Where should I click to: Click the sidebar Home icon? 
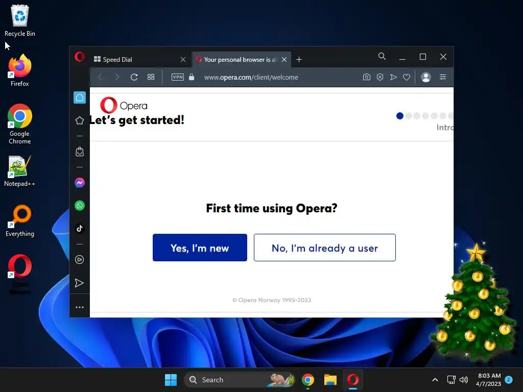click(x=79, y=97)
